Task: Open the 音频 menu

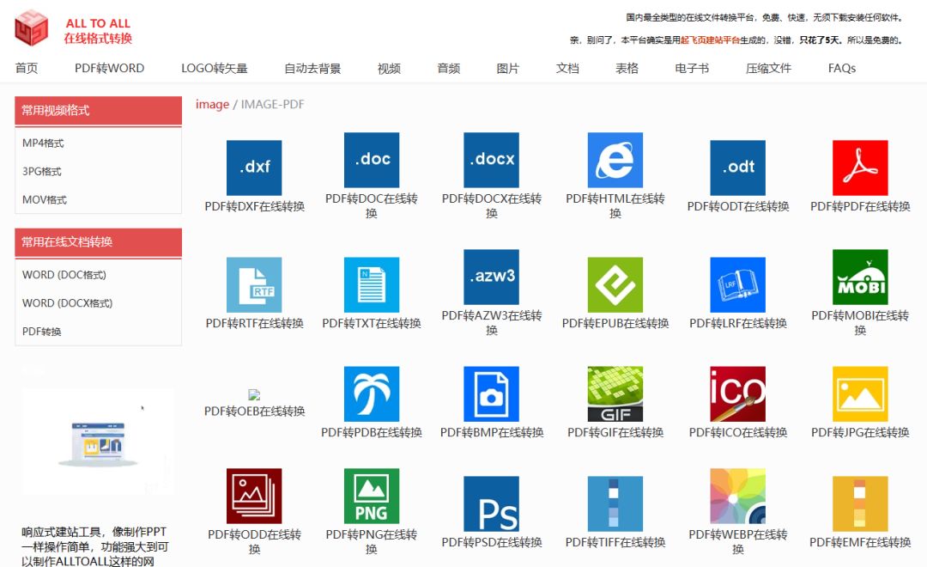Action: 449,68
